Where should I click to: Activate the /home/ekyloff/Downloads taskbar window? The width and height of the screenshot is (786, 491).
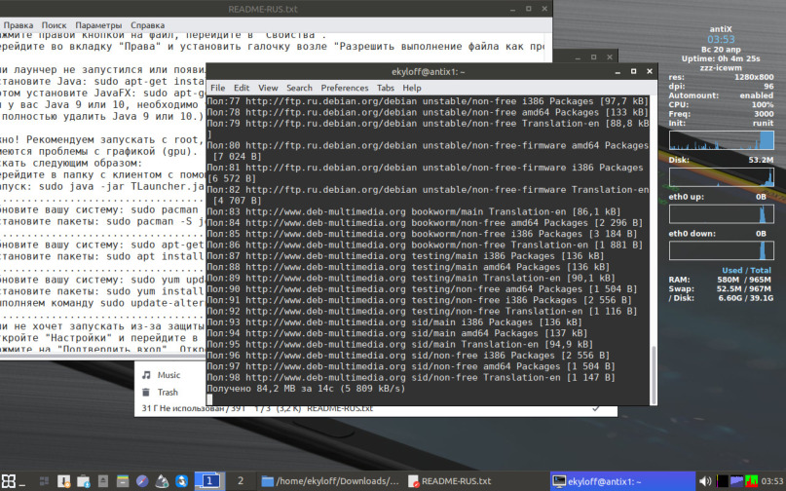coord(331,481)
